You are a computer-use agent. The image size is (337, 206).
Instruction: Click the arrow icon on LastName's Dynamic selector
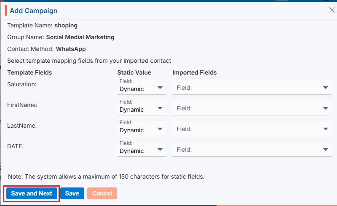[x=160, y=129]
